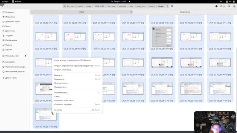Click the home segment of path bar
237x133 pixels.
[x=69, y=6]
